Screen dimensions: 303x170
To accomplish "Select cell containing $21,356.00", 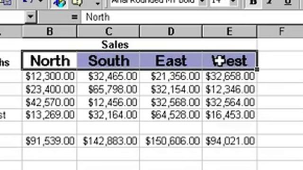I will click(171, 76).
